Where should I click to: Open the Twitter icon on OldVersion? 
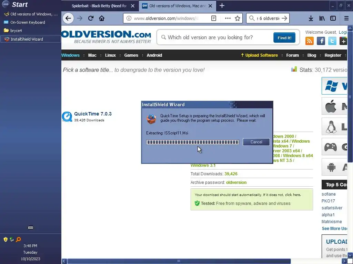(x=332, y=41)
